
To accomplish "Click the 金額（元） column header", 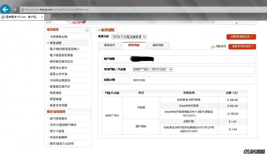I will (232, 93).
